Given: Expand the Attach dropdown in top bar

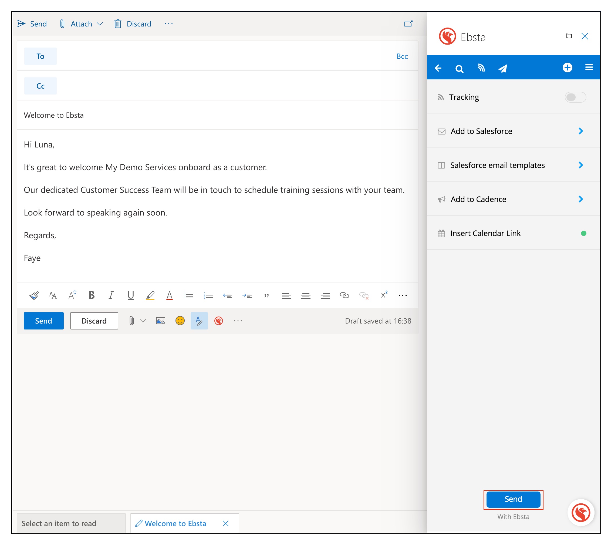Looking at the screenshot, I should [100, 24].
